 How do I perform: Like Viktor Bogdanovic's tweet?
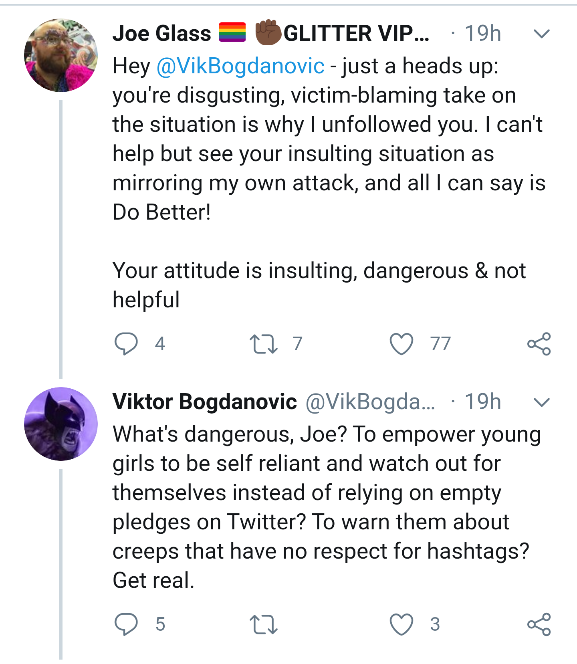pyautogui.click(x=401, y=624)
